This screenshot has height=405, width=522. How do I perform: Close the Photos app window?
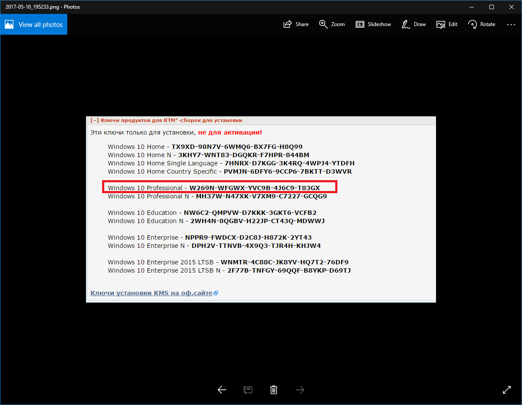pos(511,7)
